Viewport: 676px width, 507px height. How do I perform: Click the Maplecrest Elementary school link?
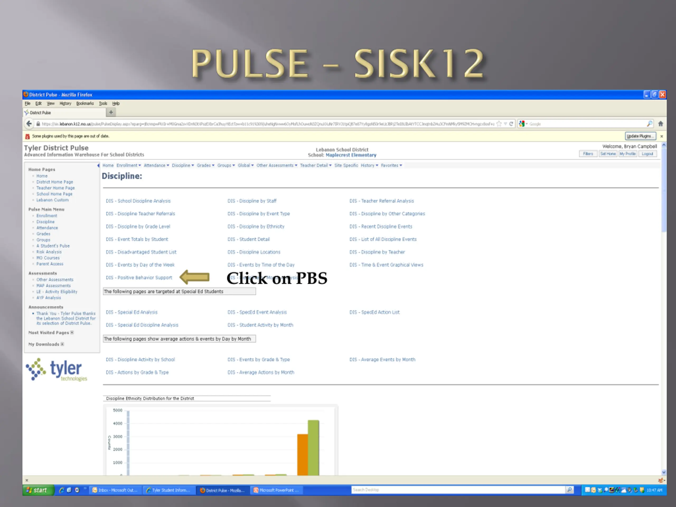click(351, 155)
